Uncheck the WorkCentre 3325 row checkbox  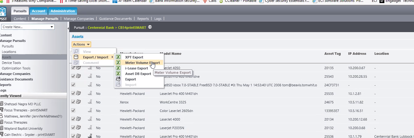click(73, 102)
